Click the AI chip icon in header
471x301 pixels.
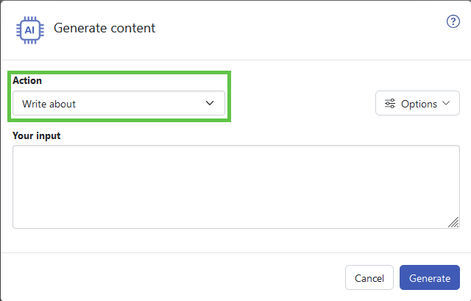pyautogui.click(x=30, y=30)
